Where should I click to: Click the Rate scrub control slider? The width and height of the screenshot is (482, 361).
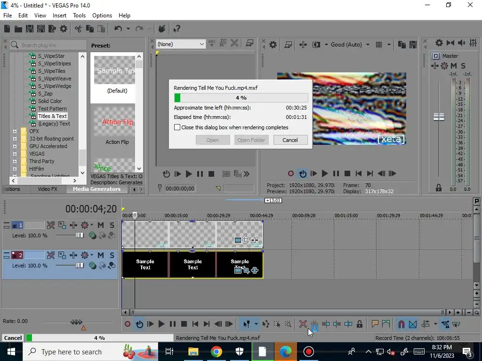tap(76, 322)
